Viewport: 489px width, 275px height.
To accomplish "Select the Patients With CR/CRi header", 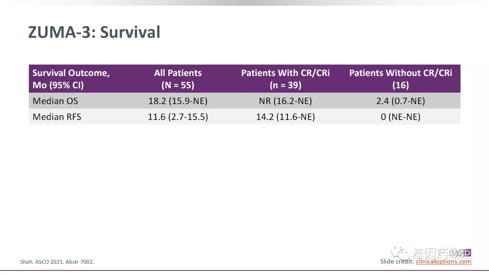I will (285, 79).
